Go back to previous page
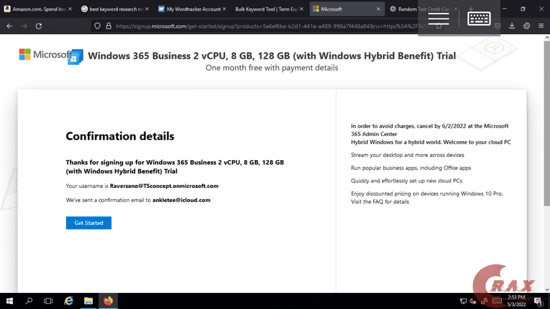Viewport: 550px width, 309px height. [x=9, y=26]
